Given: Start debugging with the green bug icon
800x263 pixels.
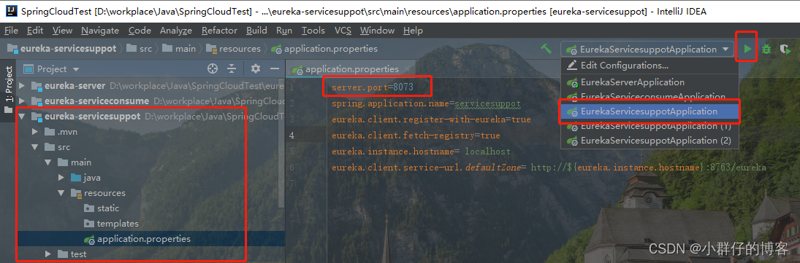Looking at the screenshot, I should coord(766,49).
